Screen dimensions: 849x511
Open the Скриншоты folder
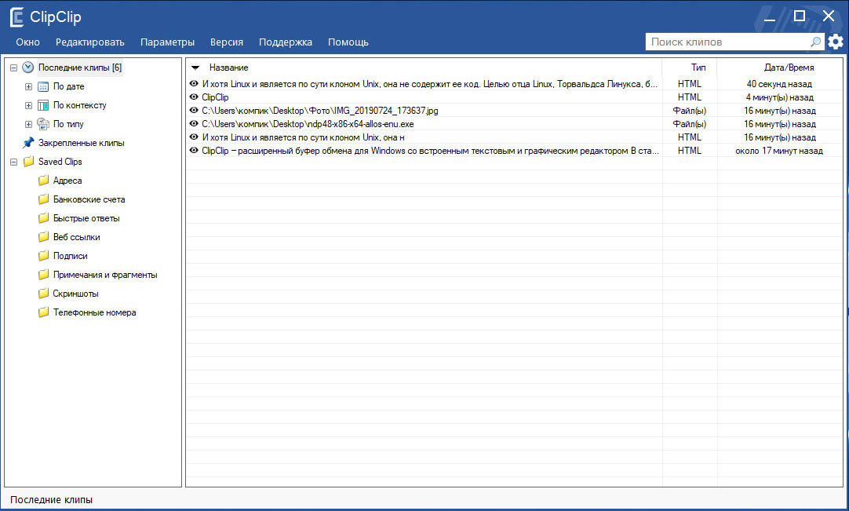(76, 294)
